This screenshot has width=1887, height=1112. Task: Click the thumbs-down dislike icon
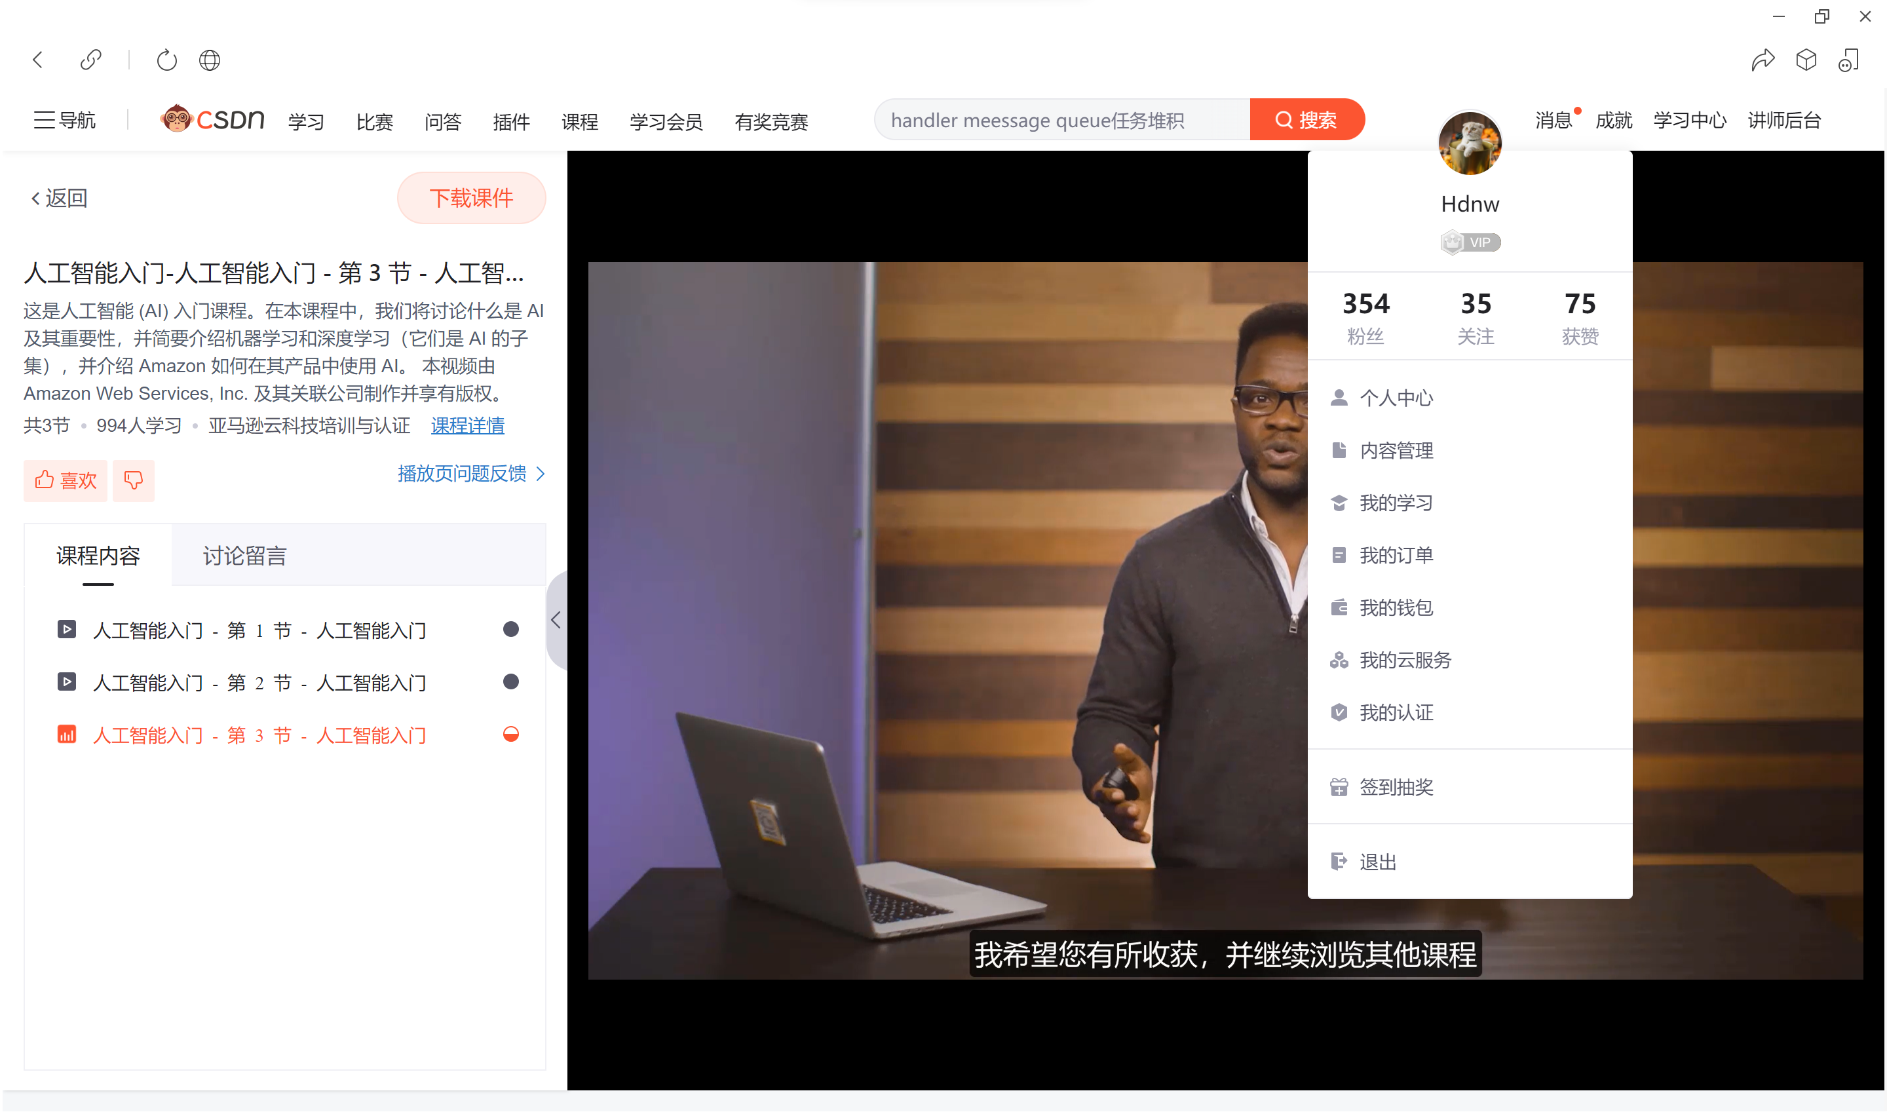point(134,480)
